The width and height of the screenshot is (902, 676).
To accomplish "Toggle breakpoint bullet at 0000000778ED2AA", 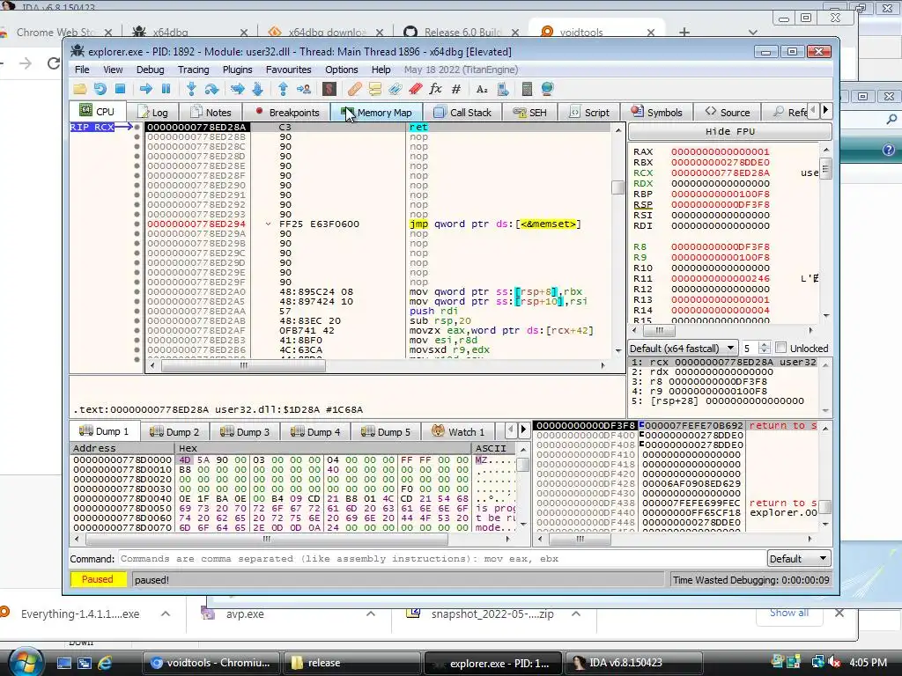I will [x=137, y=311].
